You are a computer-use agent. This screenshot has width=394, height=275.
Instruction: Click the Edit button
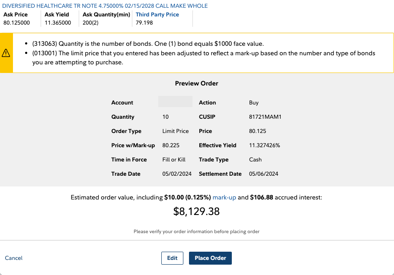pyautogui.click(x=172, y=258)
